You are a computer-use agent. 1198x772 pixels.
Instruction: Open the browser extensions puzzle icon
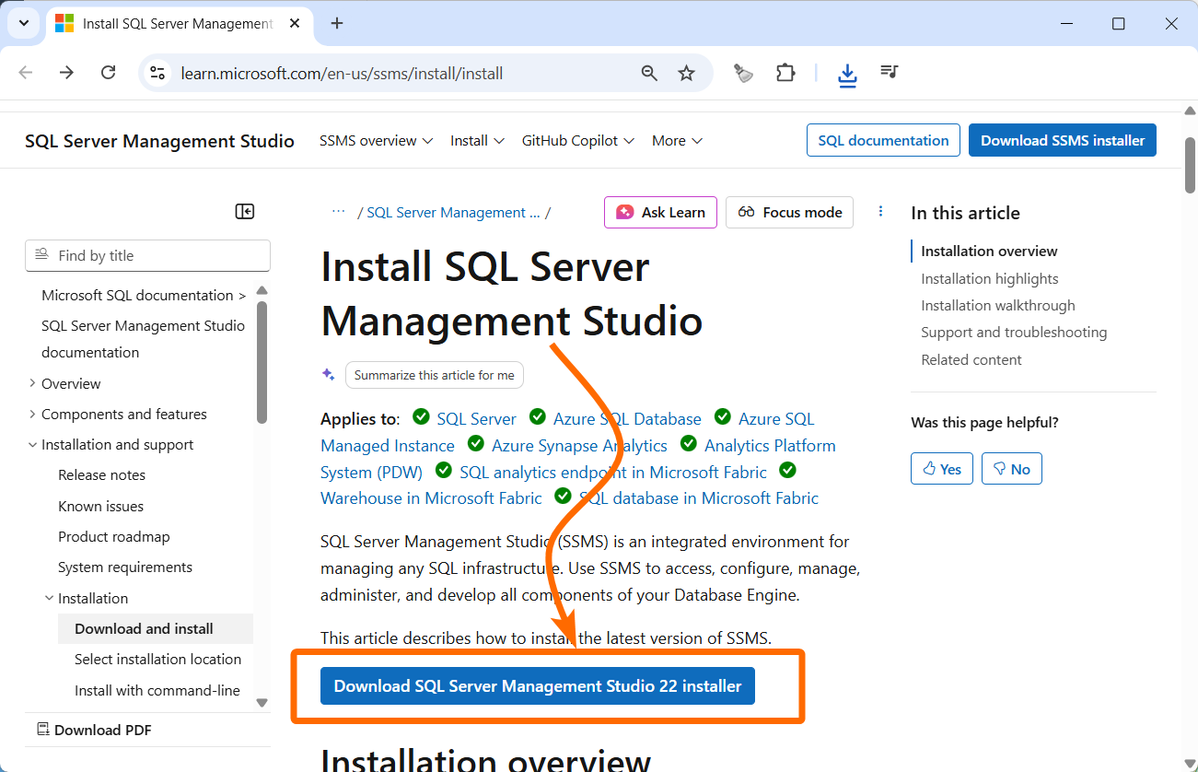(785, 73)
